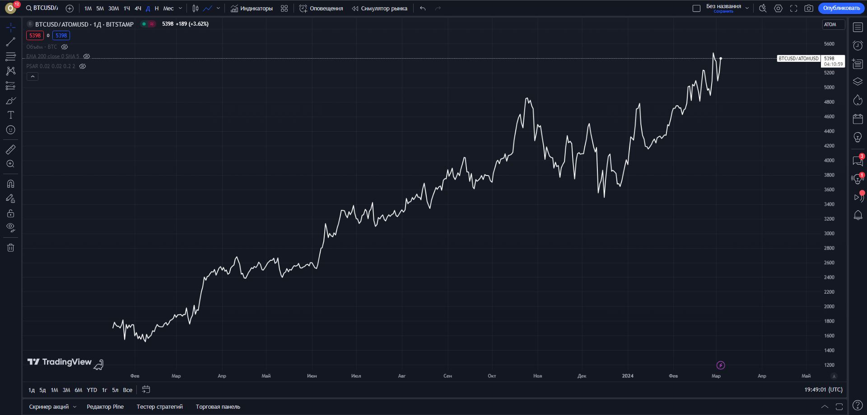Image resolution: width=867 pixels, height=415 pixels.
Task: Open the Pine Editor tab
Action: (105, 406)
